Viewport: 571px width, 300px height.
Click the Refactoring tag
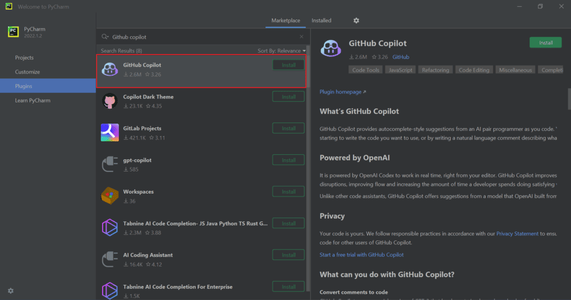click(x=435, y=70)
